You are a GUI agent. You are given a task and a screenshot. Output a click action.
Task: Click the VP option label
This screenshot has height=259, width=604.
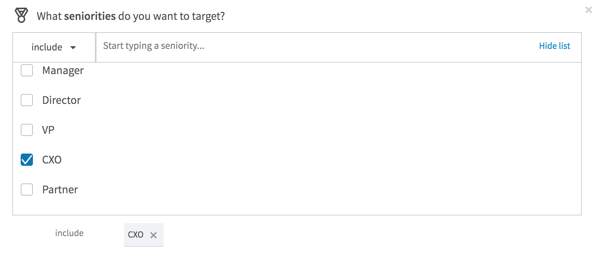(48, 130)
